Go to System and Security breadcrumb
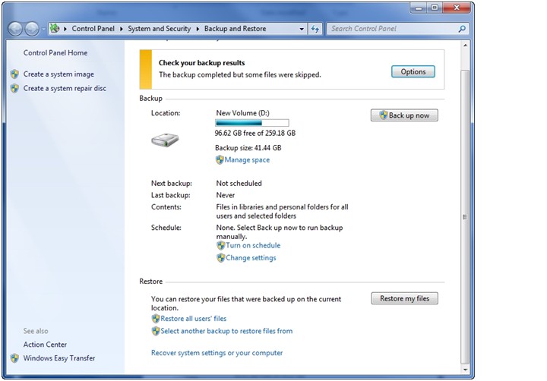Viewport: 547px width, 381px height. (x=160, y=29)
